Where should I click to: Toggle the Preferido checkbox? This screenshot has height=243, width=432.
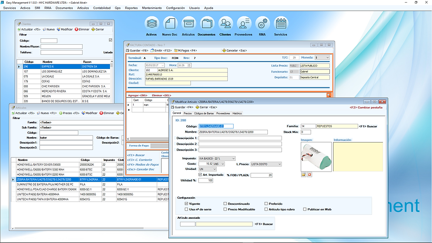pos(266,204)
